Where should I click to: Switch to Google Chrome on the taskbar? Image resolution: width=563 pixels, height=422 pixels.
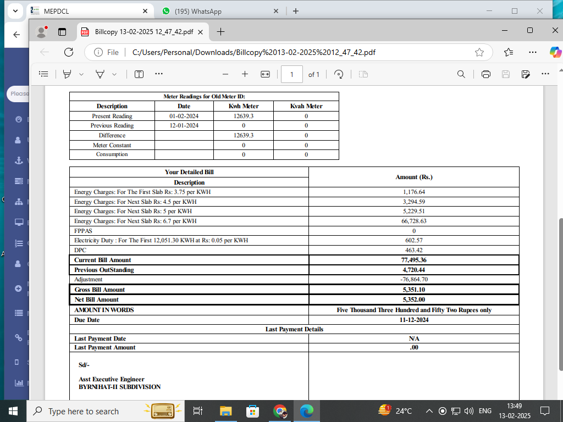coord(280,411)
